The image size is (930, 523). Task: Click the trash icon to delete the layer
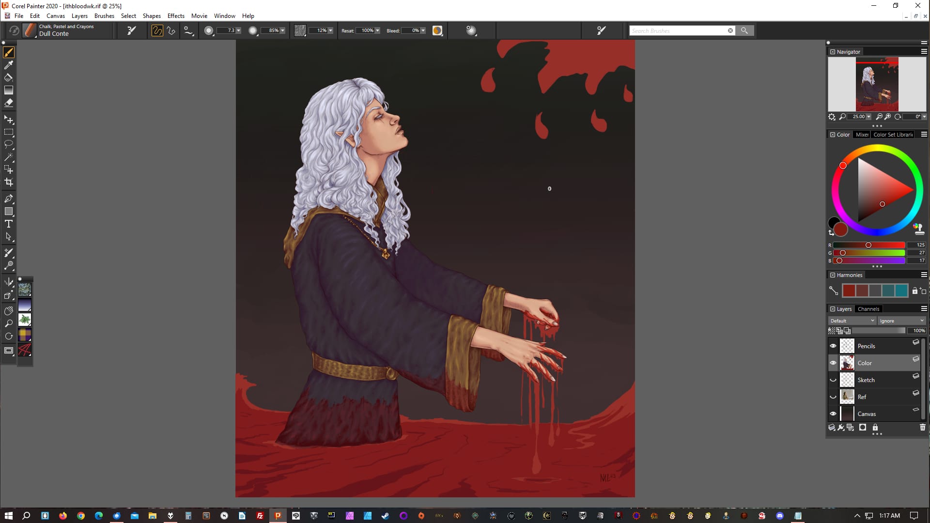(922, 427)
